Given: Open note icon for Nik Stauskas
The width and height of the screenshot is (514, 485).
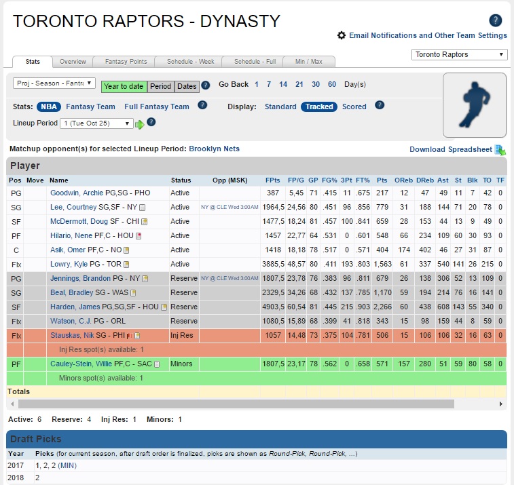Looking at the screenshot, I should point(137,336).
